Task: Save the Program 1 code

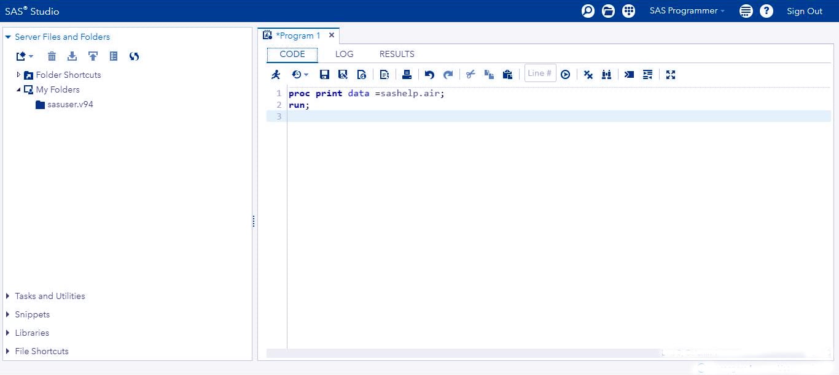Action: point(324,74)
